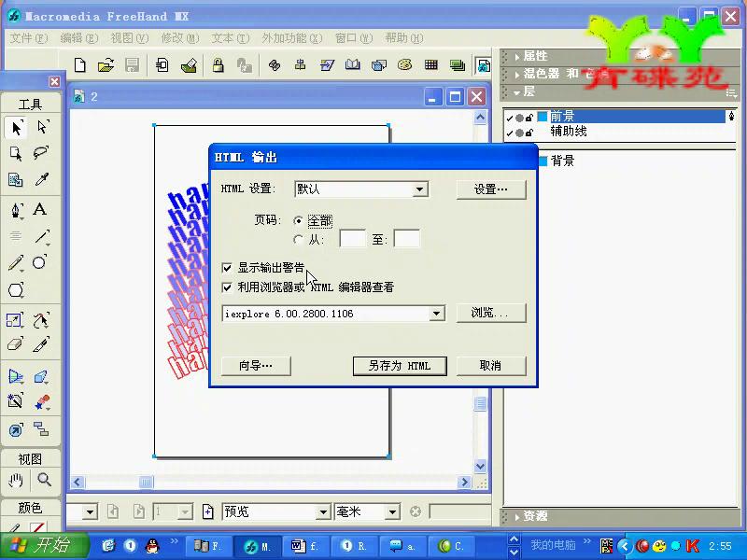Click the document vertical scrollbar down arrow

click(x=480, y=467)
